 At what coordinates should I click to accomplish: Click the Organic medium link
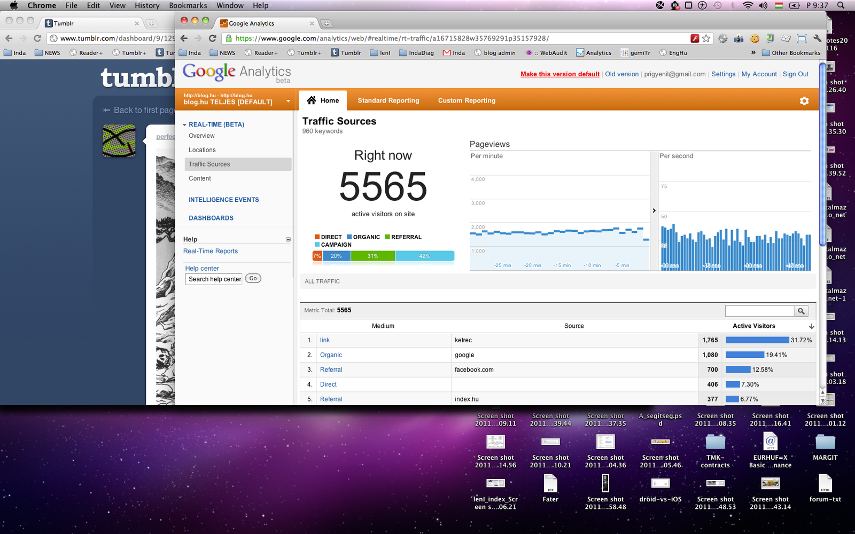pos(331,355)
